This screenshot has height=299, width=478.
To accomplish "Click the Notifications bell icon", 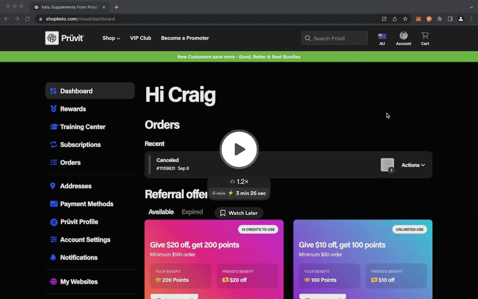I will [53, 257].
